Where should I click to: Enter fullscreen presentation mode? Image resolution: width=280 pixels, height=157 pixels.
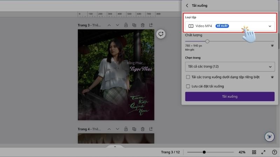(264, 152)
